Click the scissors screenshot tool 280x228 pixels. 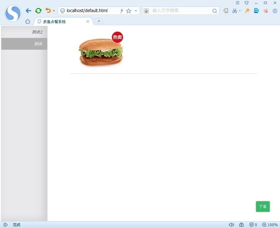coord(235,11)
